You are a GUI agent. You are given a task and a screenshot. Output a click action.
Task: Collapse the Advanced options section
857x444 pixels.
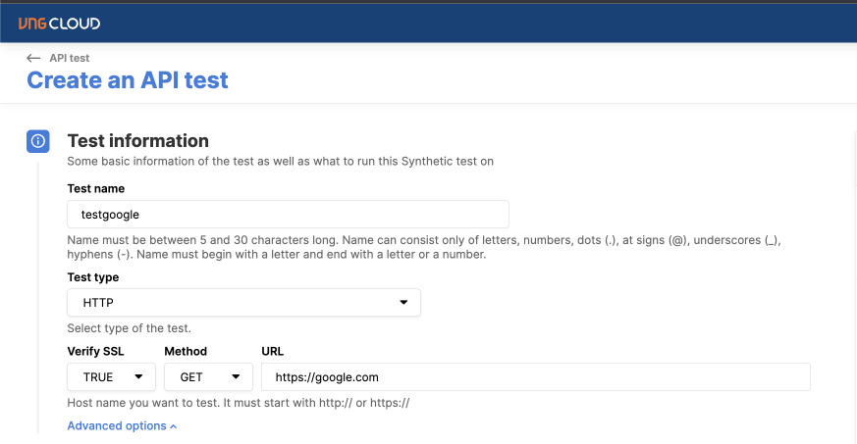click(x=122, y=426)
